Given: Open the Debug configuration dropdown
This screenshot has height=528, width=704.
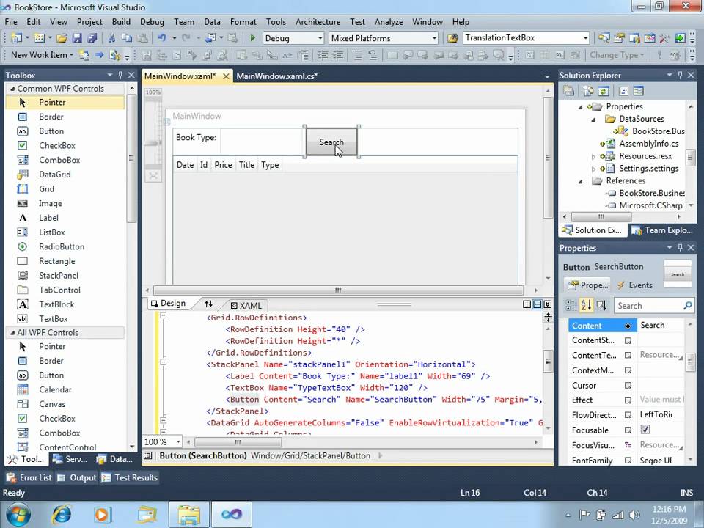Looking at the screenshot, I should [320, 38].
